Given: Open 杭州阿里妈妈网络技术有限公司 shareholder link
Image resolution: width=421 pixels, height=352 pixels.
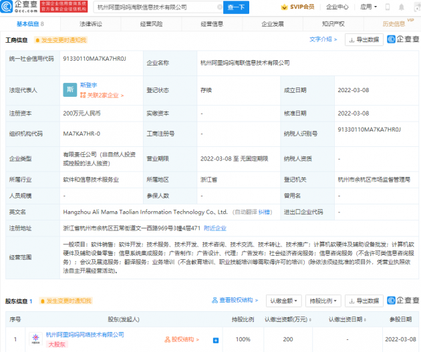Looking at the screenshot, I should tap(85, 335).
